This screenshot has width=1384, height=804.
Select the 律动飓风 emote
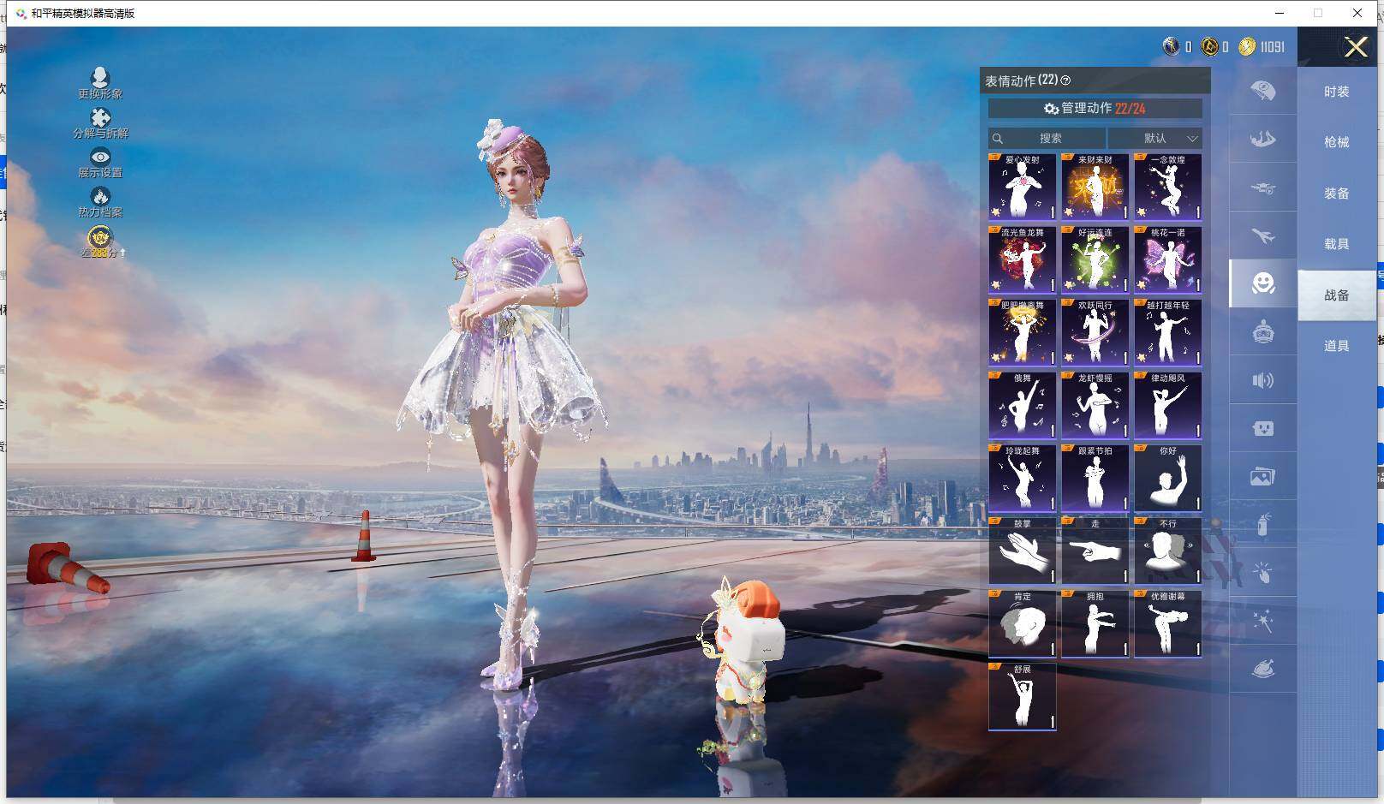tap(1167, 405)
